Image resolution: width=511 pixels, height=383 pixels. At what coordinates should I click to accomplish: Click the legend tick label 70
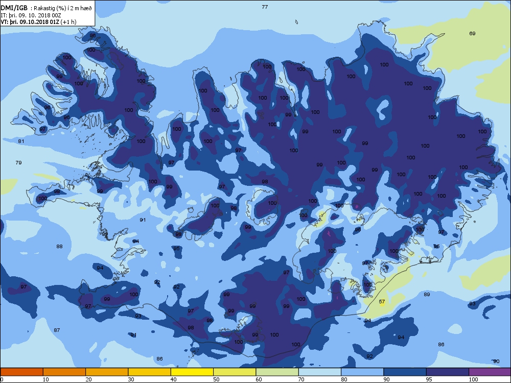click(301, 379)
